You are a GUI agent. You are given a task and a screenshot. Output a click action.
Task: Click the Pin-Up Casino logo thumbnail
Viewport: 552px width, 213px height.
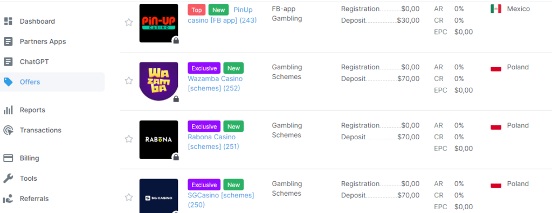coord(158,23)
